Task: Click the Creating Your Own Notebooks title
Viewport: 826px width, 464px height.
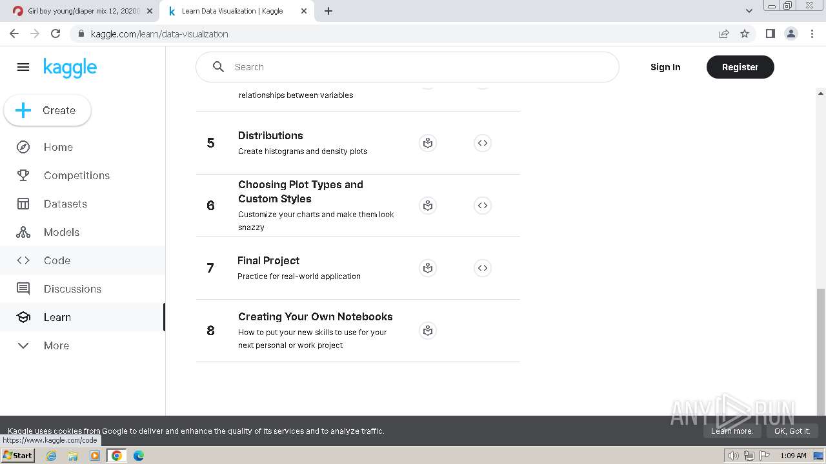Action: coord(316,316)
